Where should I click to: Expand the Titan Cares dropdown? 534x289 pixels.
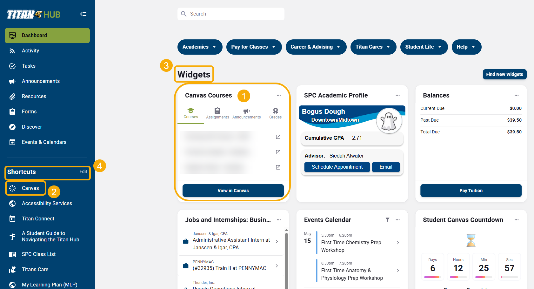373,47
